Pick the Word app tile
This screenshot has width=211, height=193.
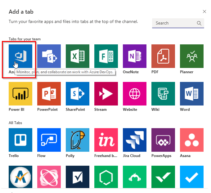pos(192,94)
